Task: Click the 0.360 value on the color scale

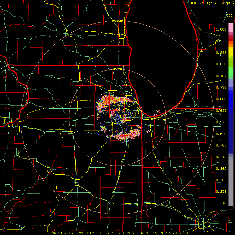Action: 221,168
